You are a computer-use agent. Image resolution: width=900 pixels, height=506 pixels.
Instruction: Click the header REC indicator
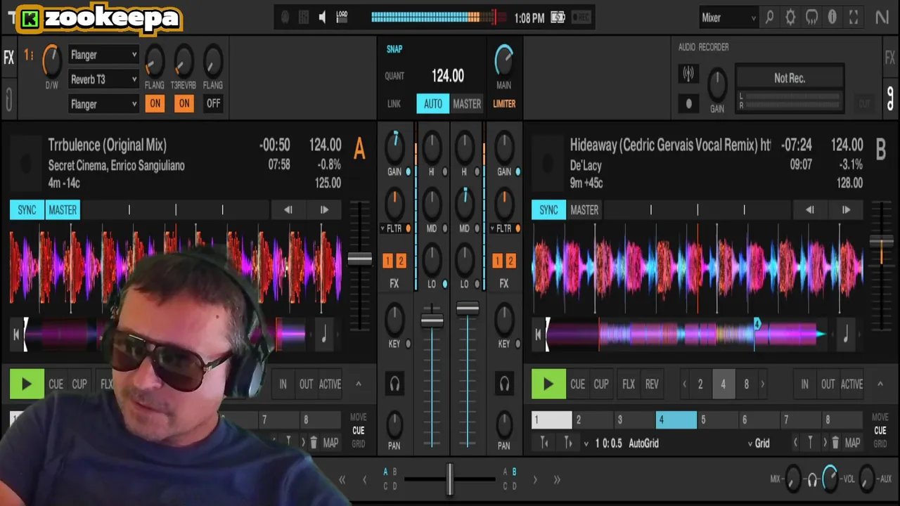581,18
